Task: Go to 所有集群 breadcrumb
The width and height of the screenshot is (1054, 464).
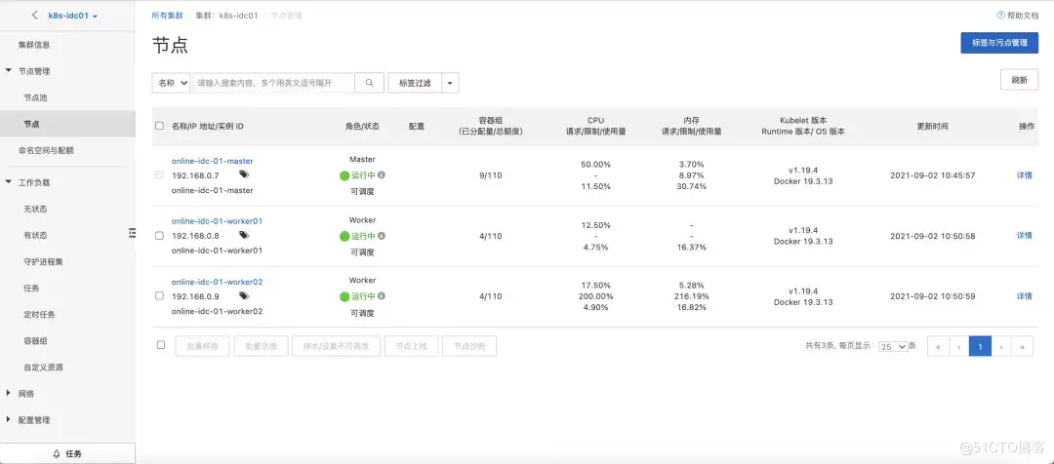Action: 168,16
